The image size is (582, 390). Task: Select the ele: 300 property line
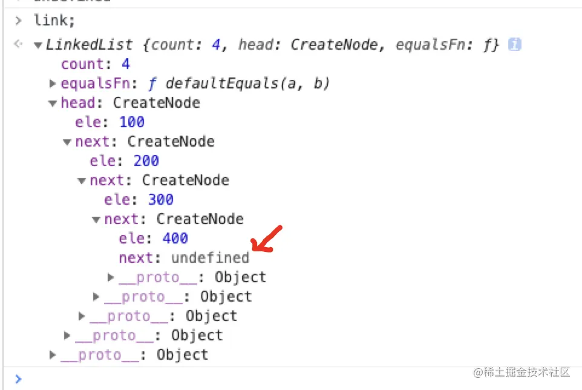139,199
